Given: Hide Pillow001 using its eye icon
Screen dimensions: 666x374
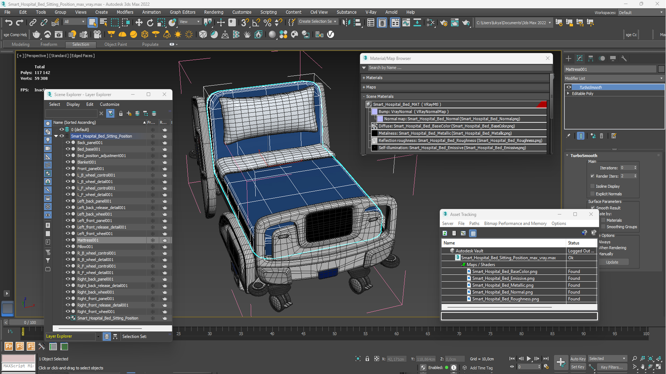Looking at the screenshot, I should 68,246.
